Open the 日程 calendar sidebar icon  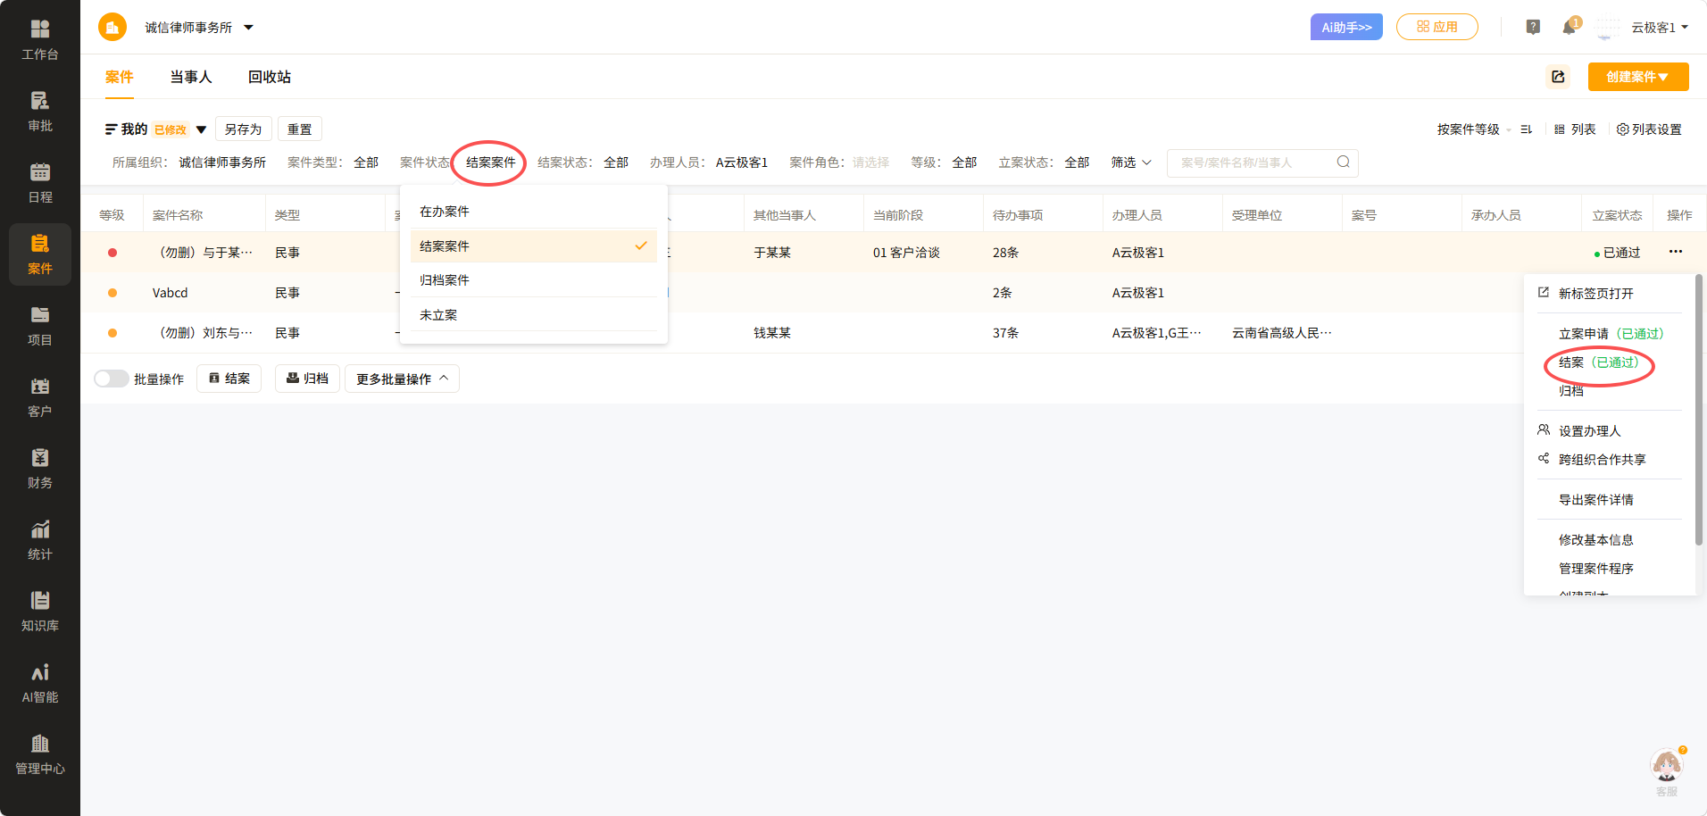40,183
